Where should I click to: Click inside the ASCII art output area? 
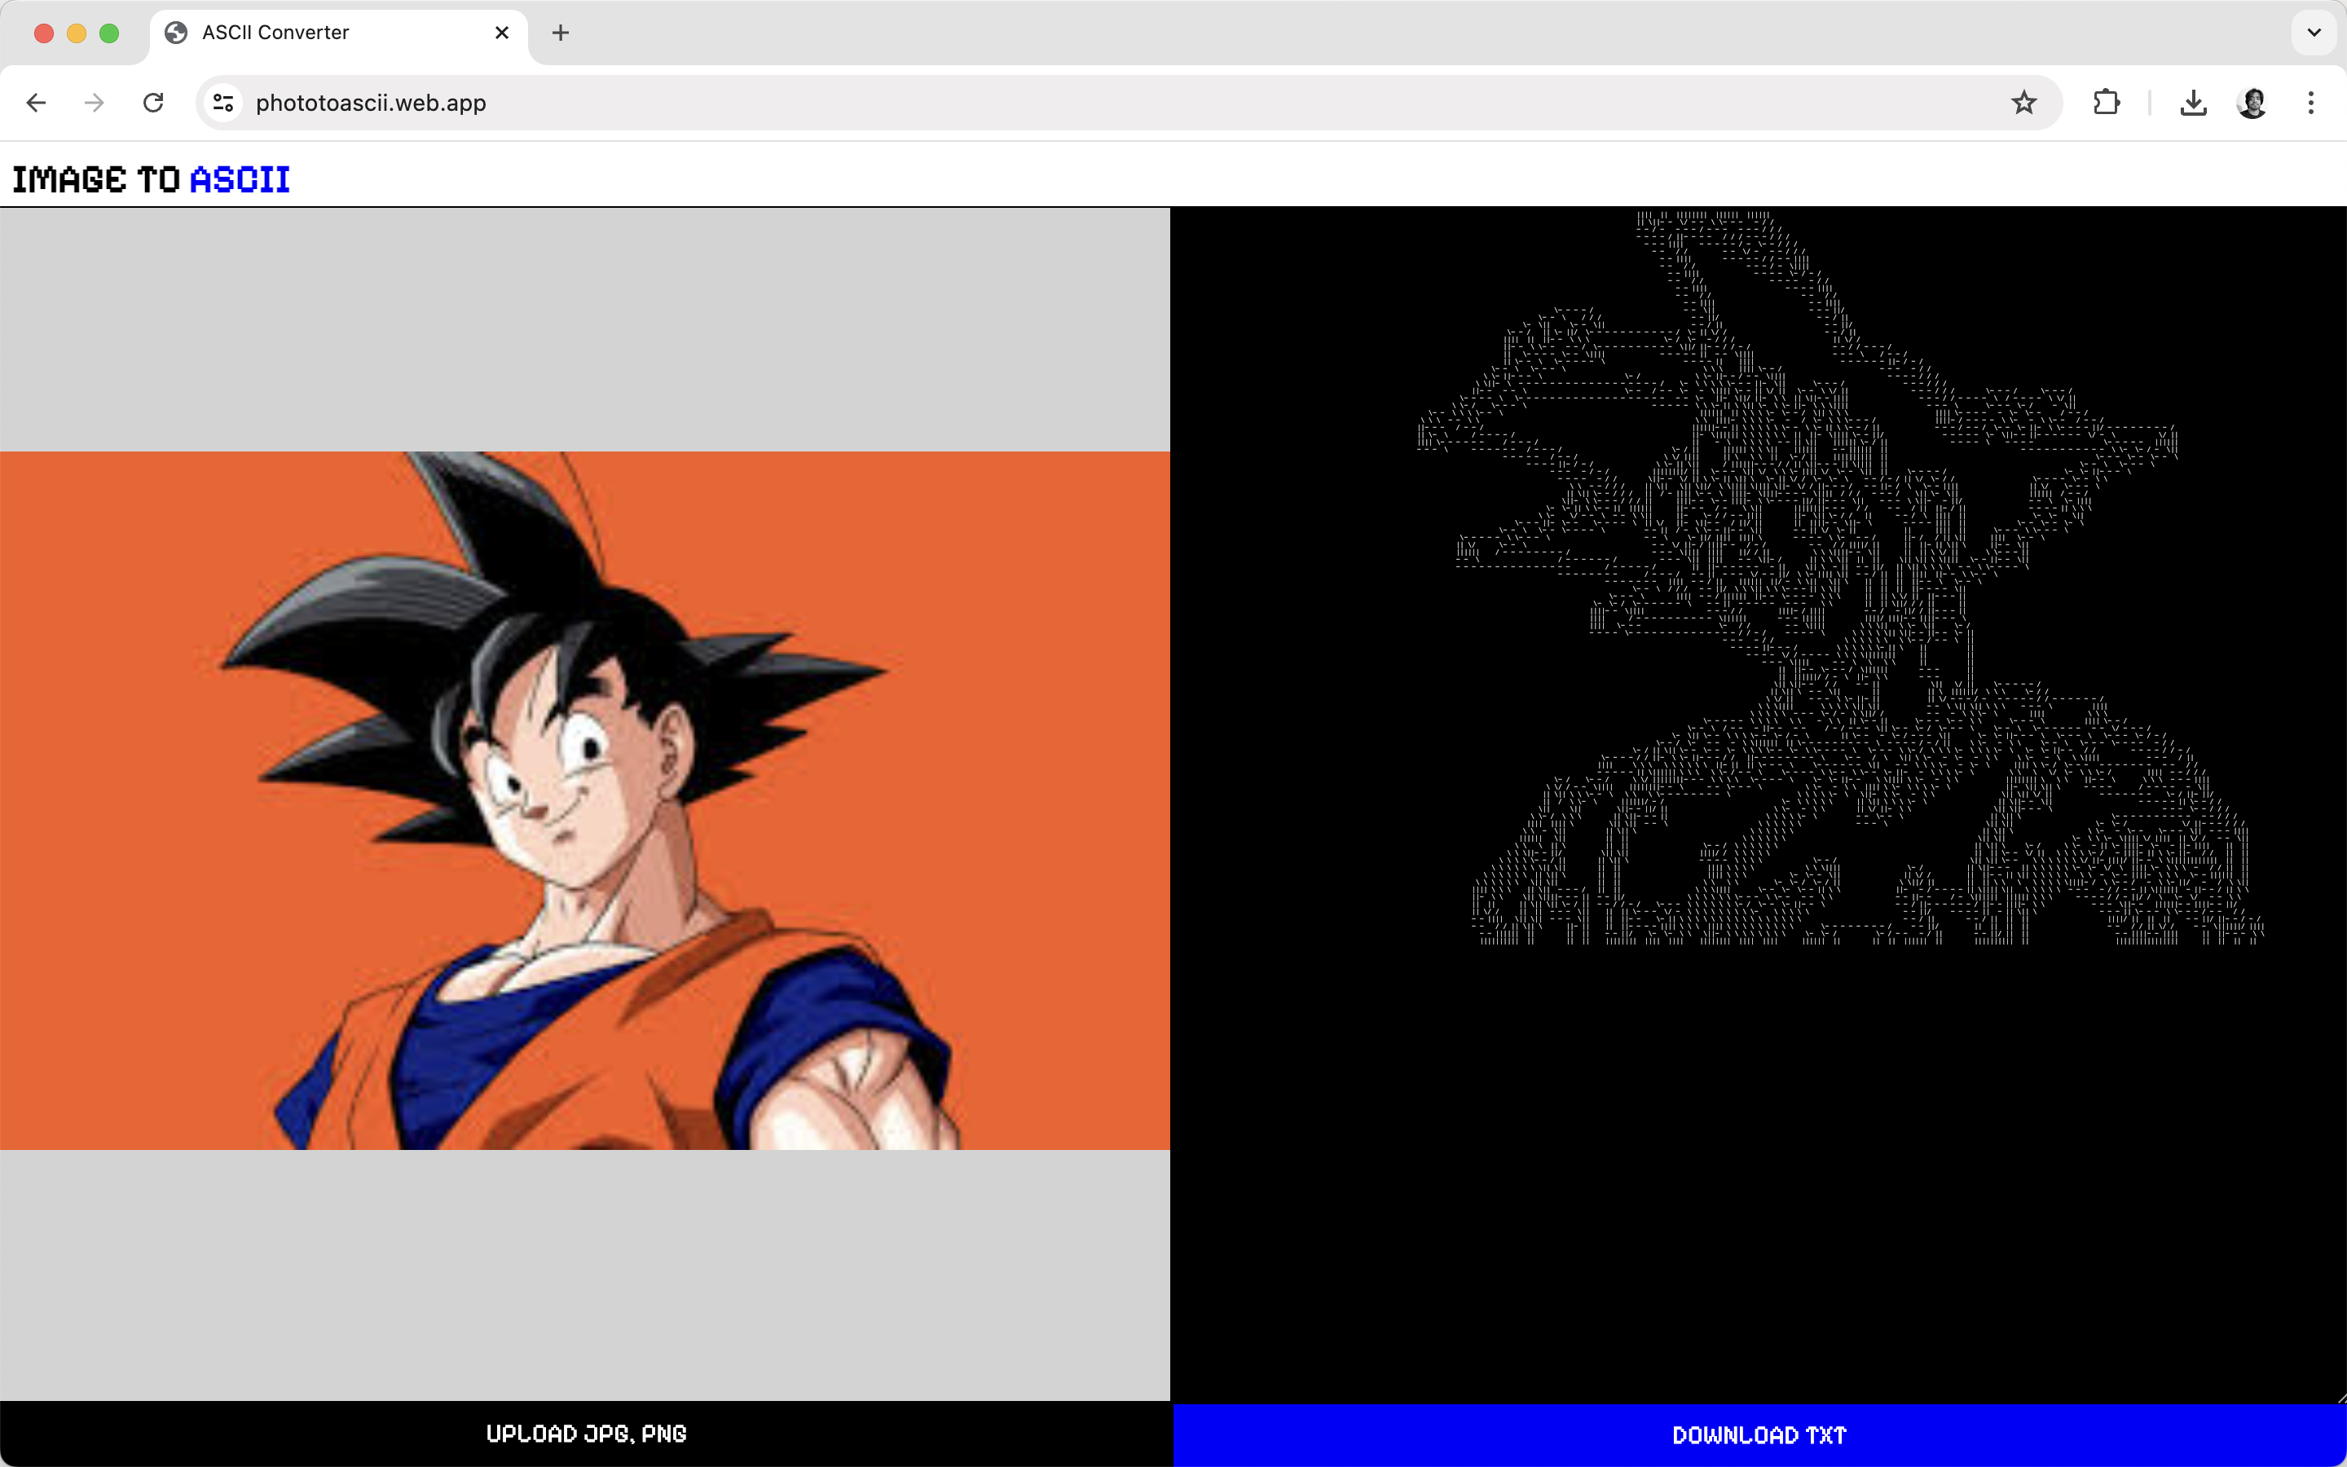click(1759, 804)
